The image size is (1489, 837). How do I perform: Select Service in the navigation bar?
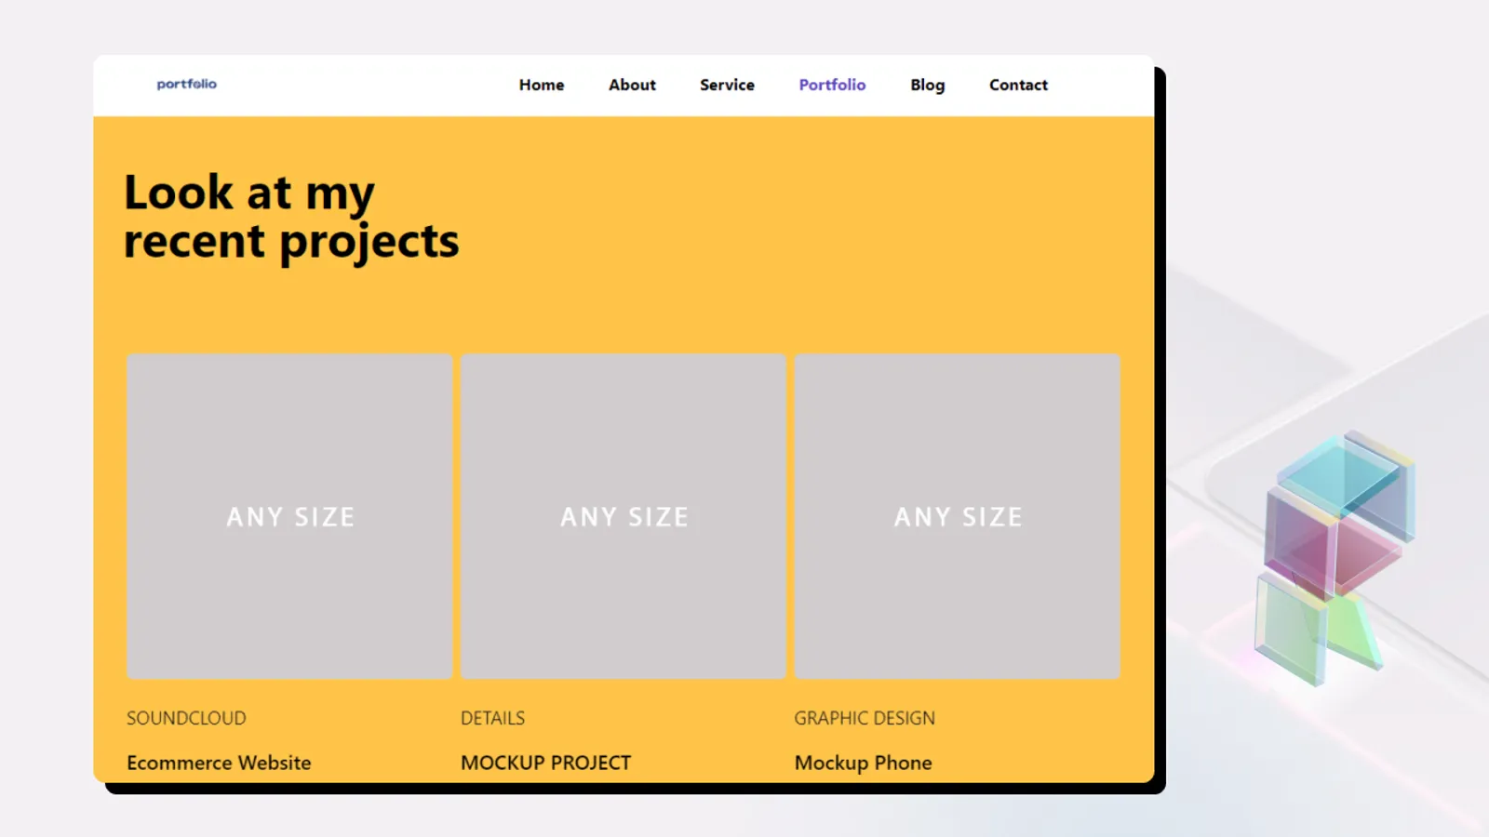[727, 85]
